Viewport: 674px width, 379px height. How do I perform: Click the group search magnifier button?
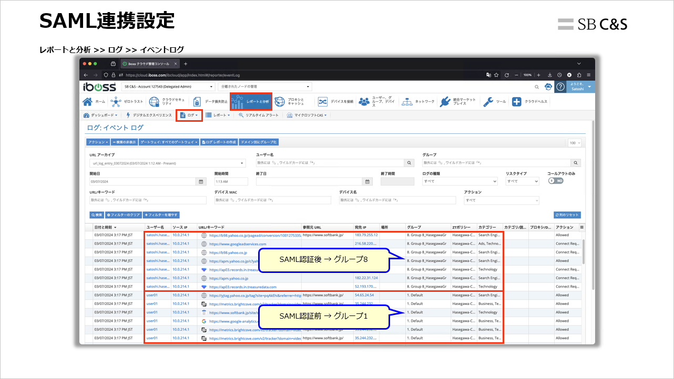pyautogui.click(x=576, y=163)
